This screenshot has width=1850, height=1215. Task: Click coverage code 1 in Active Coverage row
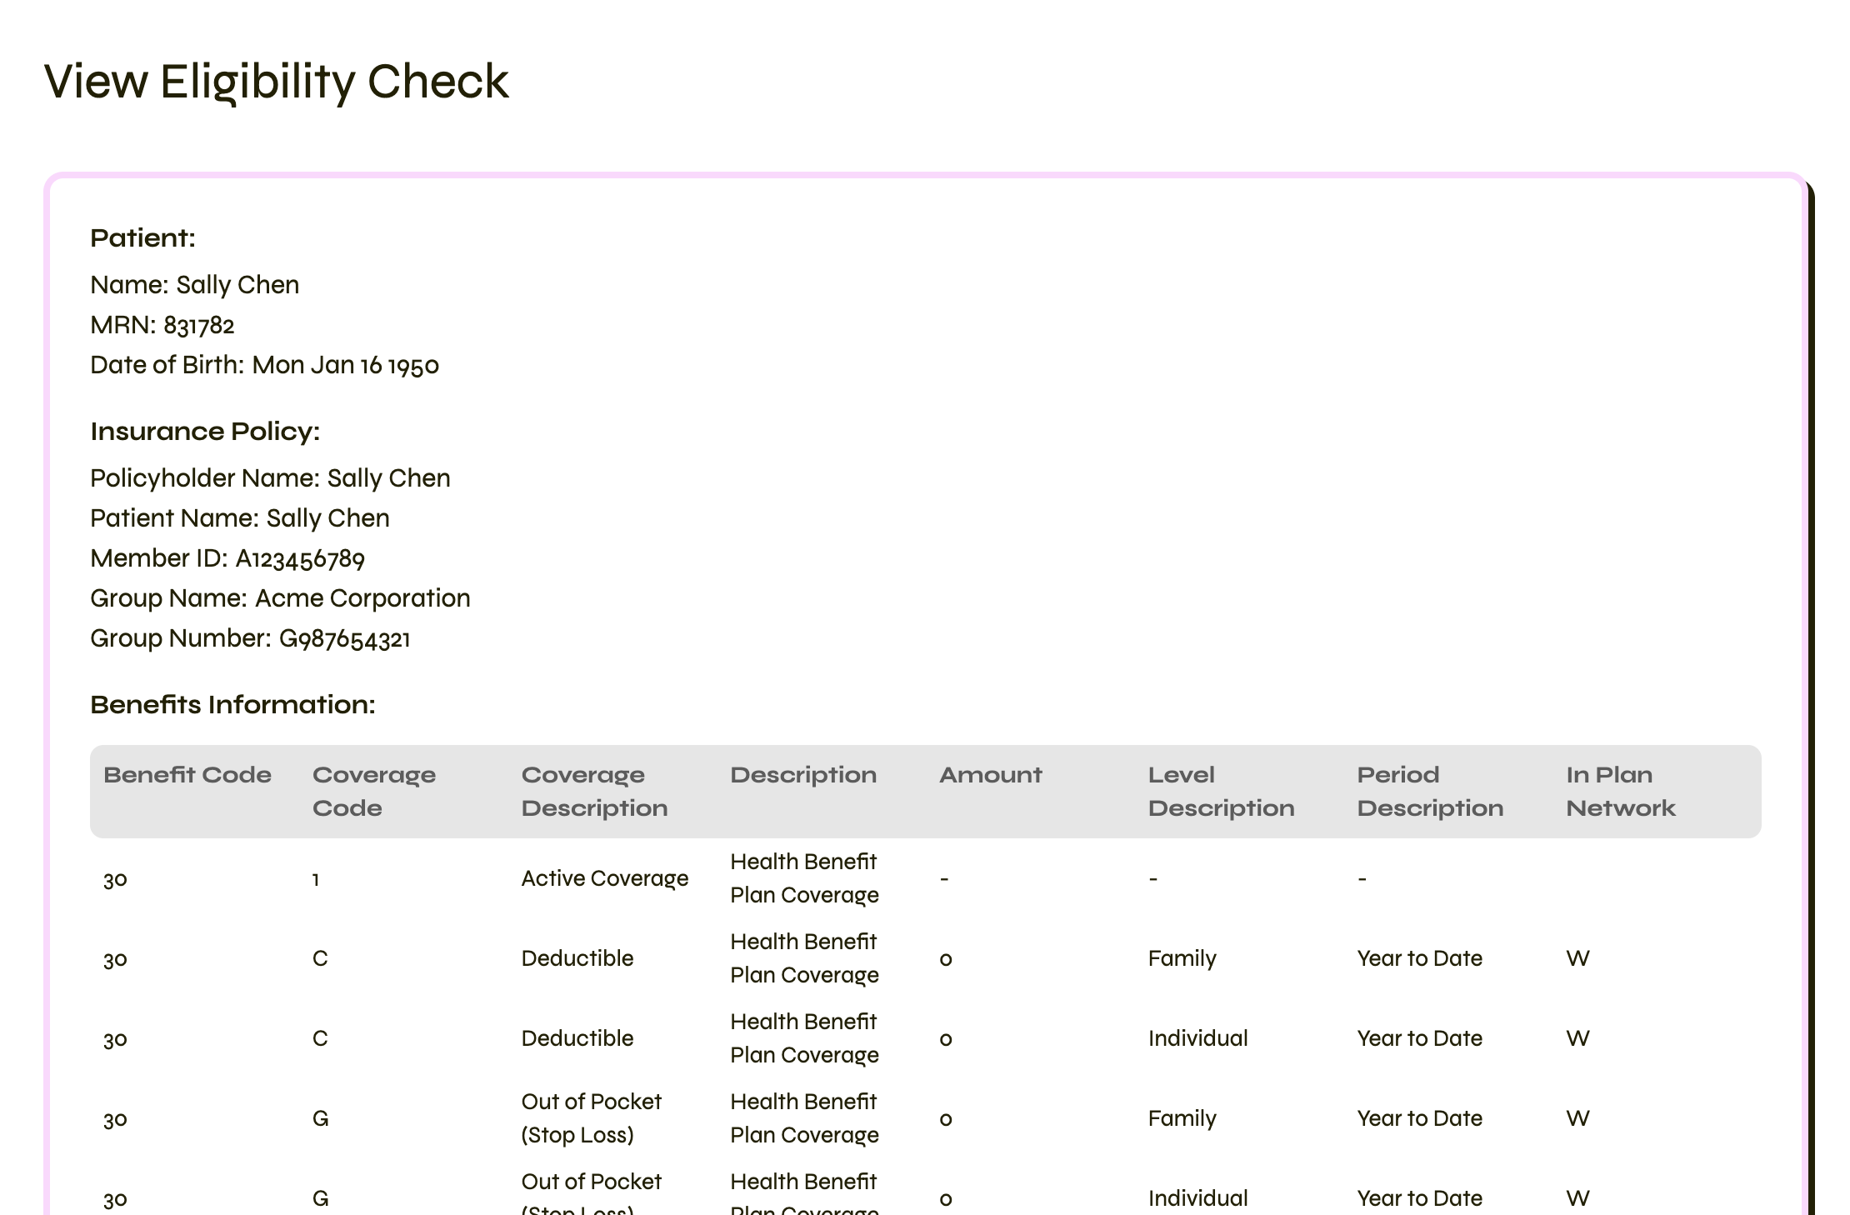(316, 879)
